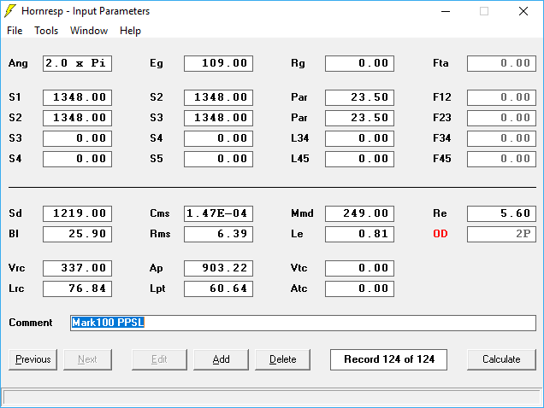Click the Calculate button
This screenshot has height=408, width=544.
(501, 359)
